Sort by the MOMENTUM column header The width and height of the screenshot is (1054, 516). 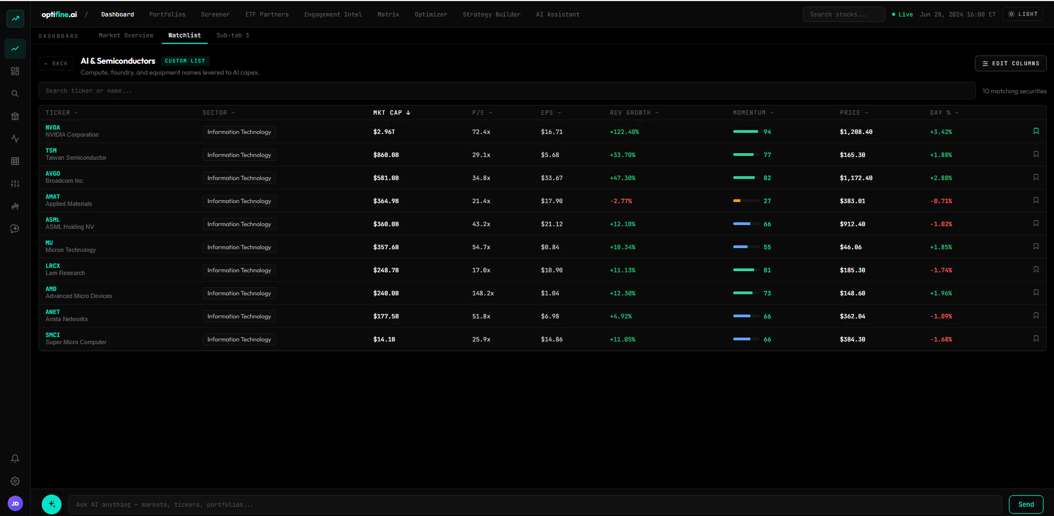click(x=753, y=113)
